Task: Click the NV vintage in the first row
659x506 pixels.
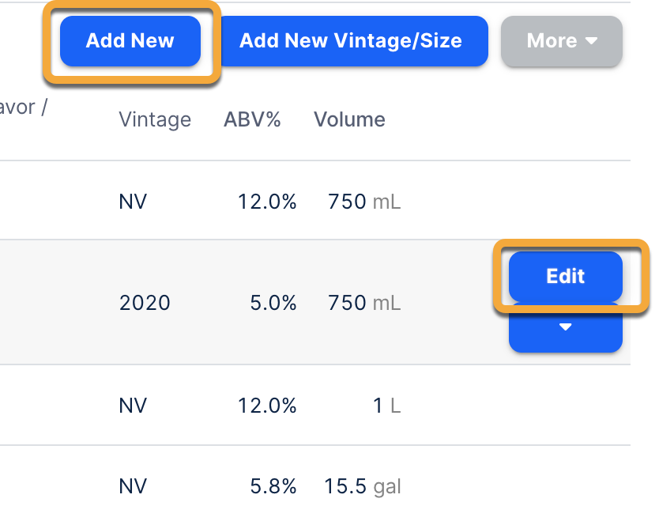Action: tap(134, 202)
